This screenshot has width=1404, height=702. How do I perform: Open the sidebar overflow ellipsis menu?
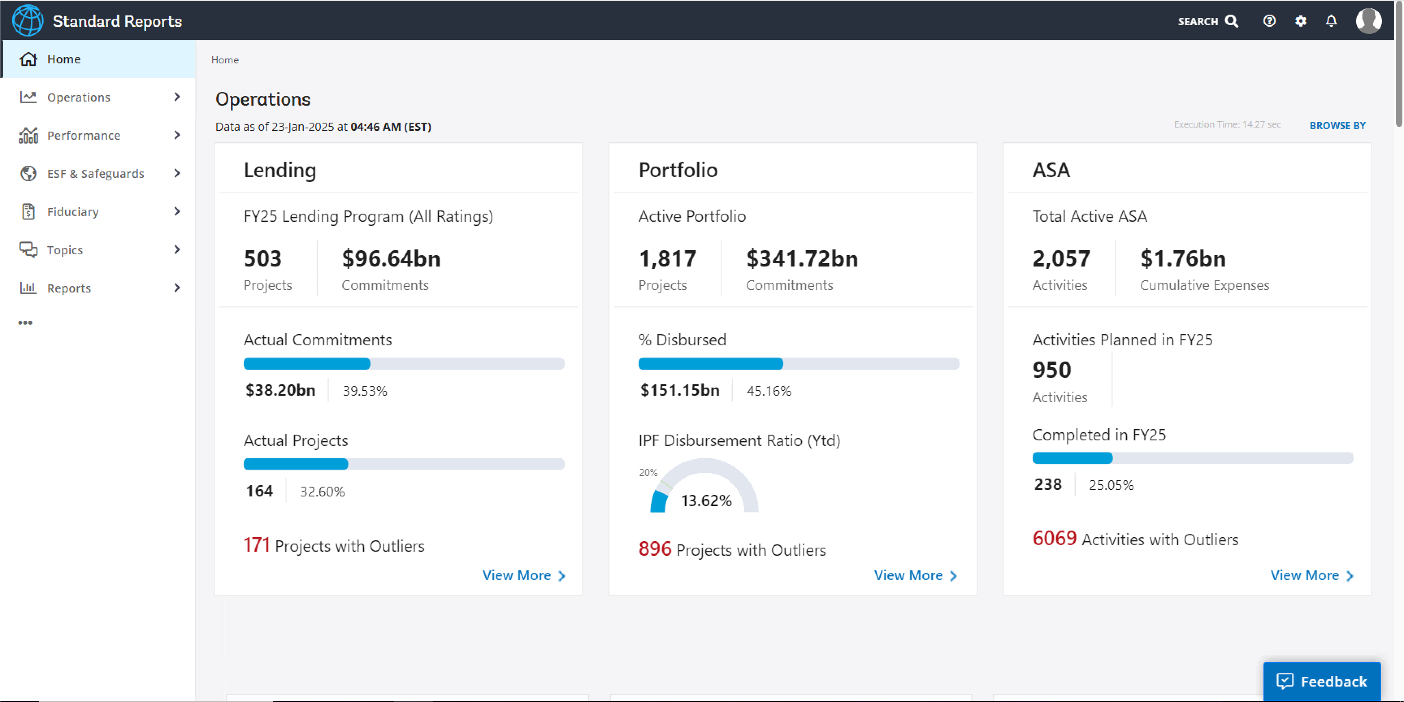click(x=26, y=322)
